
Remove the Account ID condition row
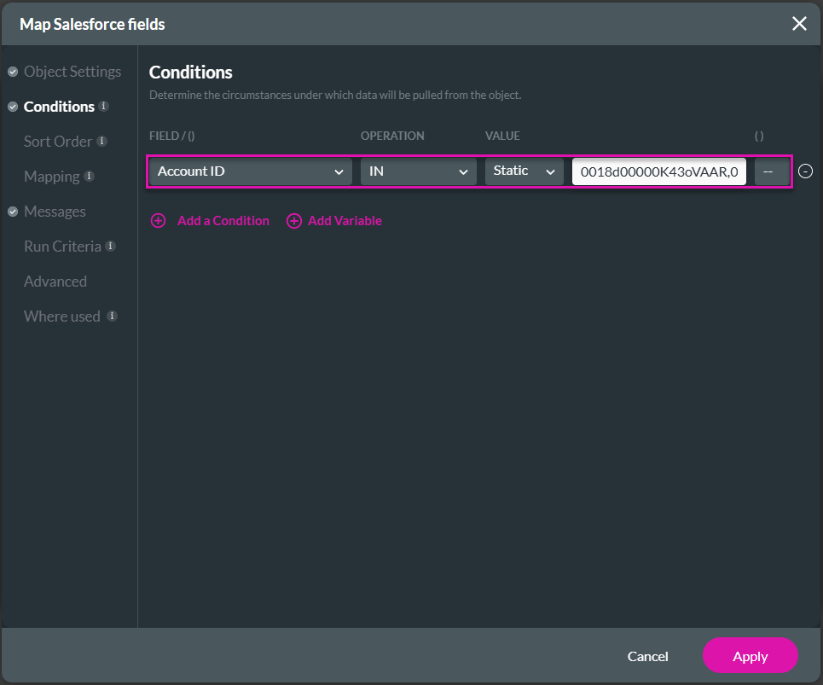805,171
